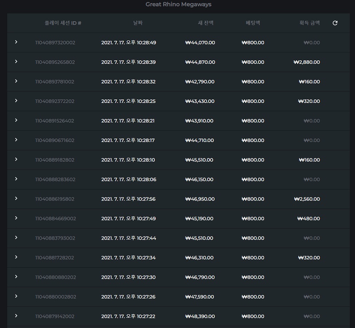Select session ID 11040892372202
355x328 pixels.
[x=55, y=101]
